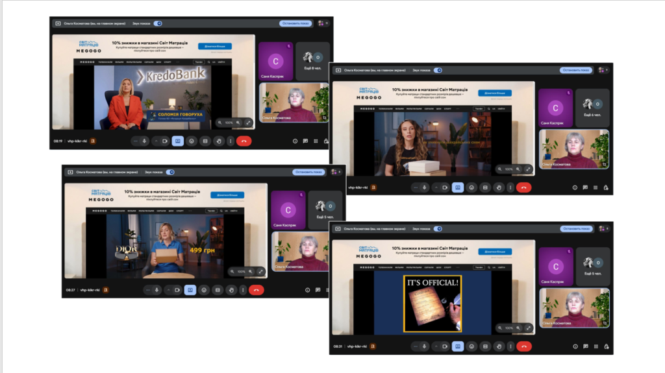Image resolution: width=665 pixels, height=373 pixels.
Task: Toggle captions button in the Dior 499 грн window
Action: 218,290
